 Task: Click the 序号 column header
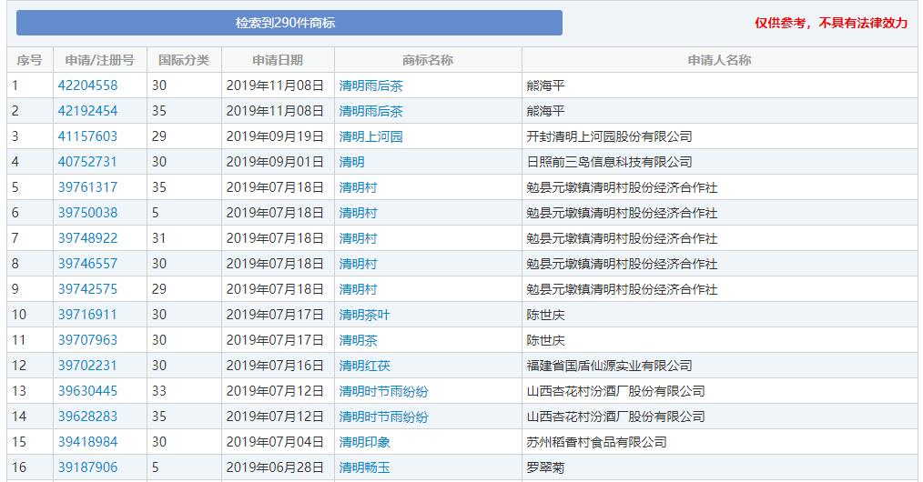[29, 60]
